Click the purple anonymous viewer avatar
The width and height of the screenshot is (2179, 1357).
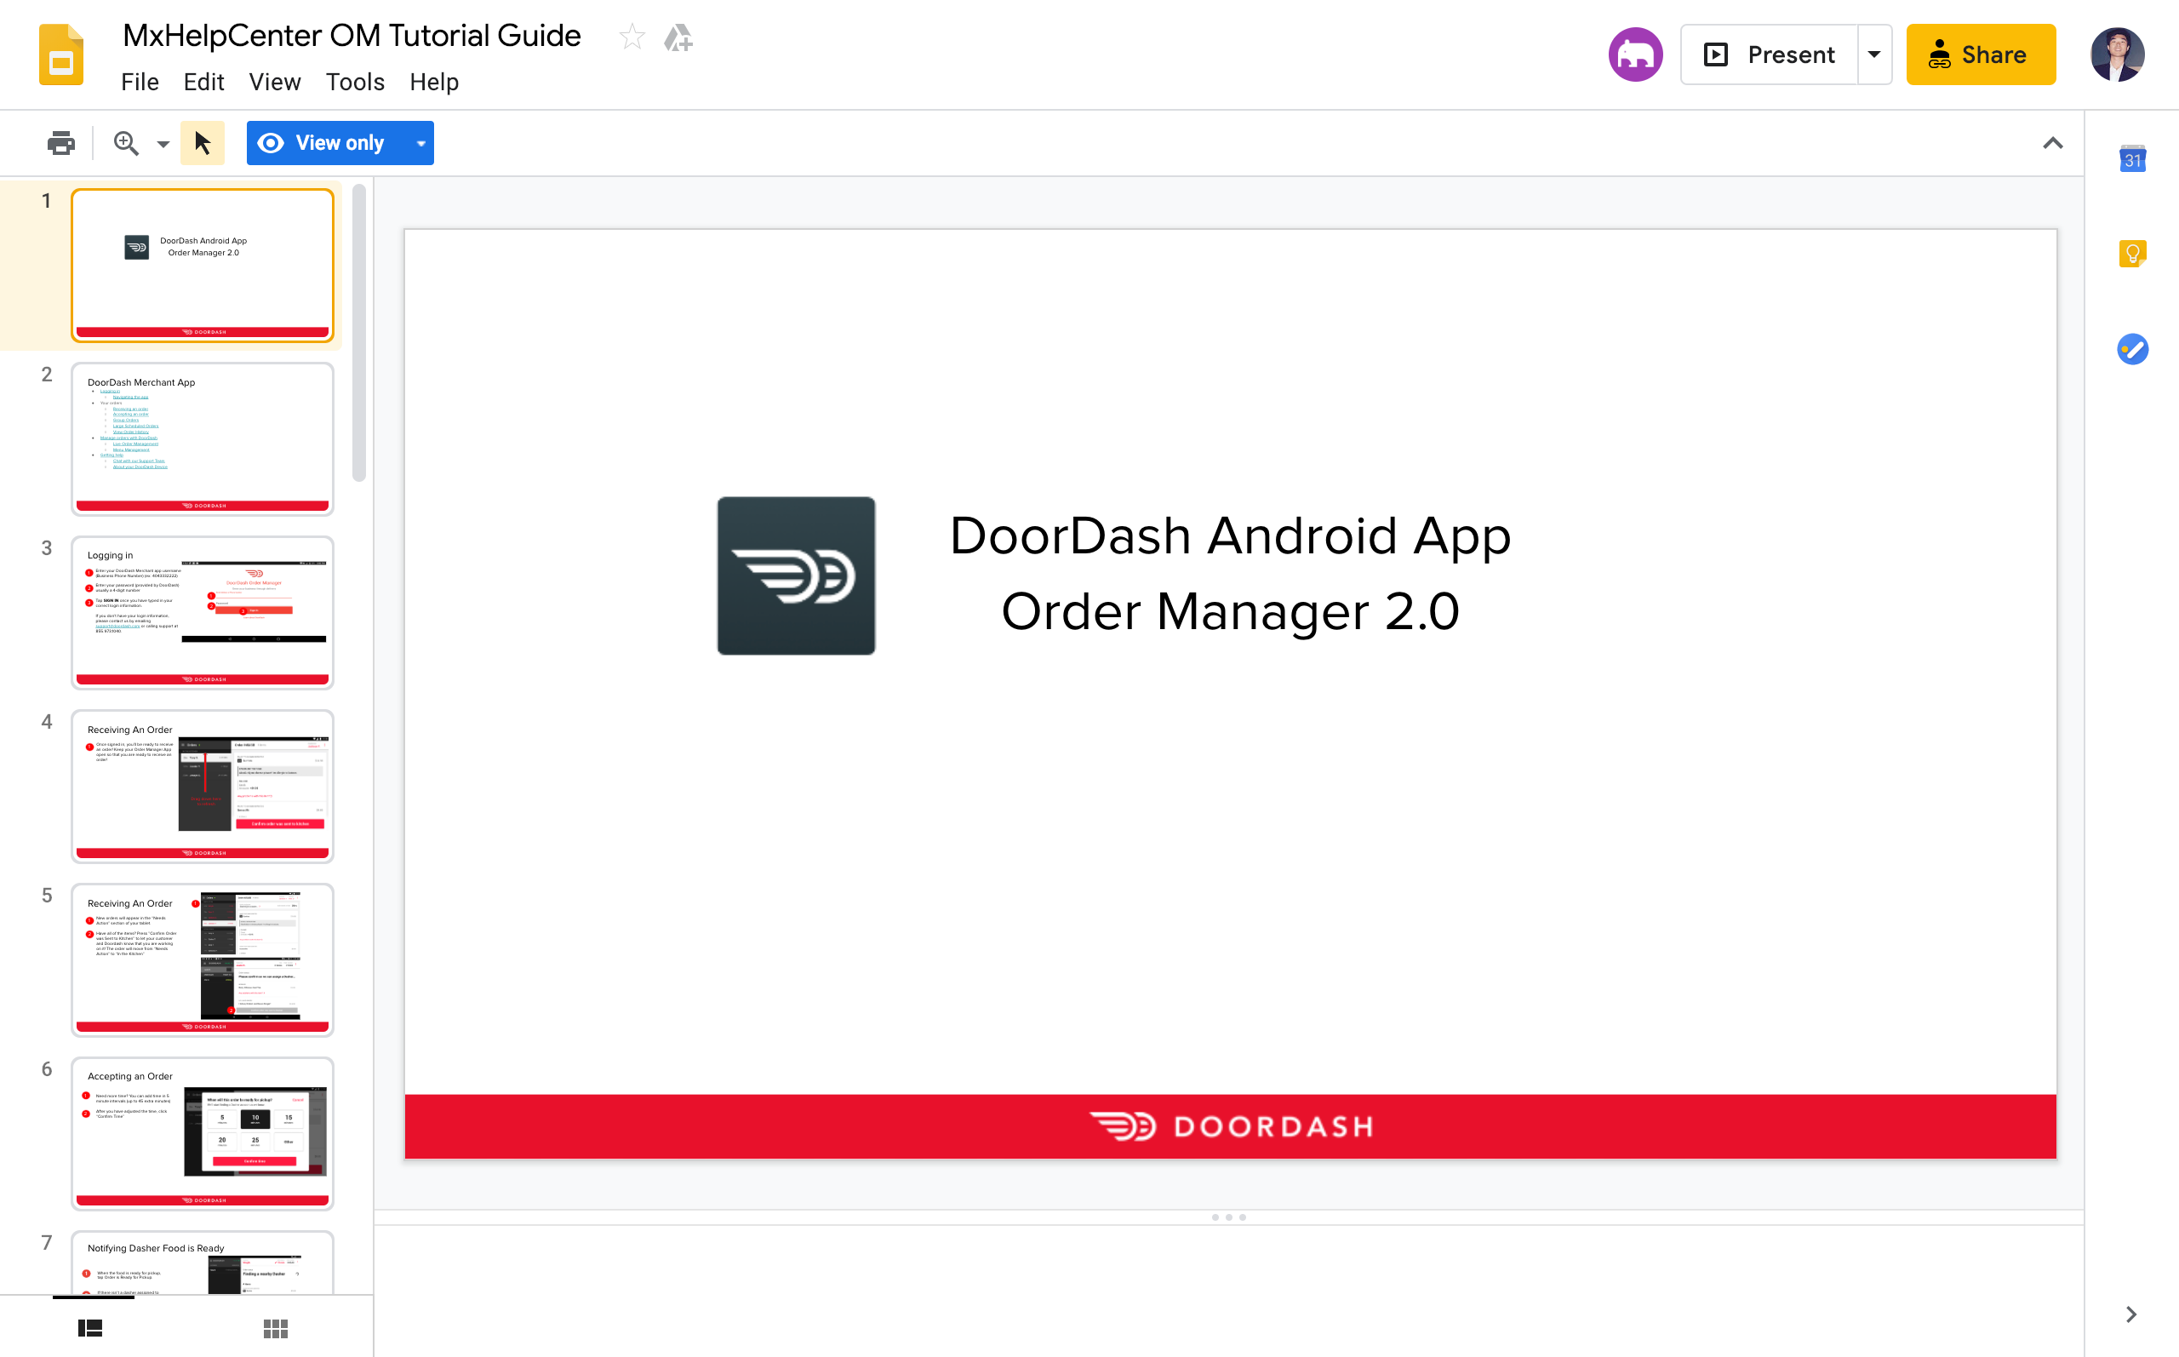click(1635, 54)
